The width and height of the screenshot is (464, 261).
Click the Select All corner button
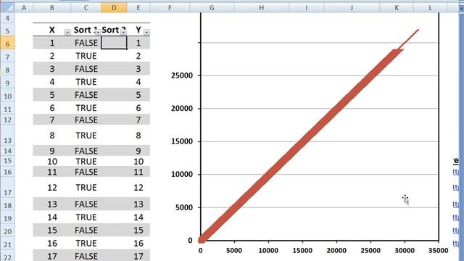point(7,8)
